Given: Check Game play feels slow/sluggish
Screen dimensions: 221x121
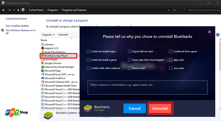Looking at the screenshot, I should click(129, 60).
